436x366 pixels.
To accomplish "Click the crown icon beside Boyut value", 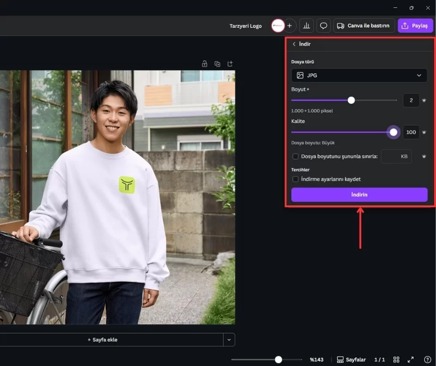I will point(424,101).
